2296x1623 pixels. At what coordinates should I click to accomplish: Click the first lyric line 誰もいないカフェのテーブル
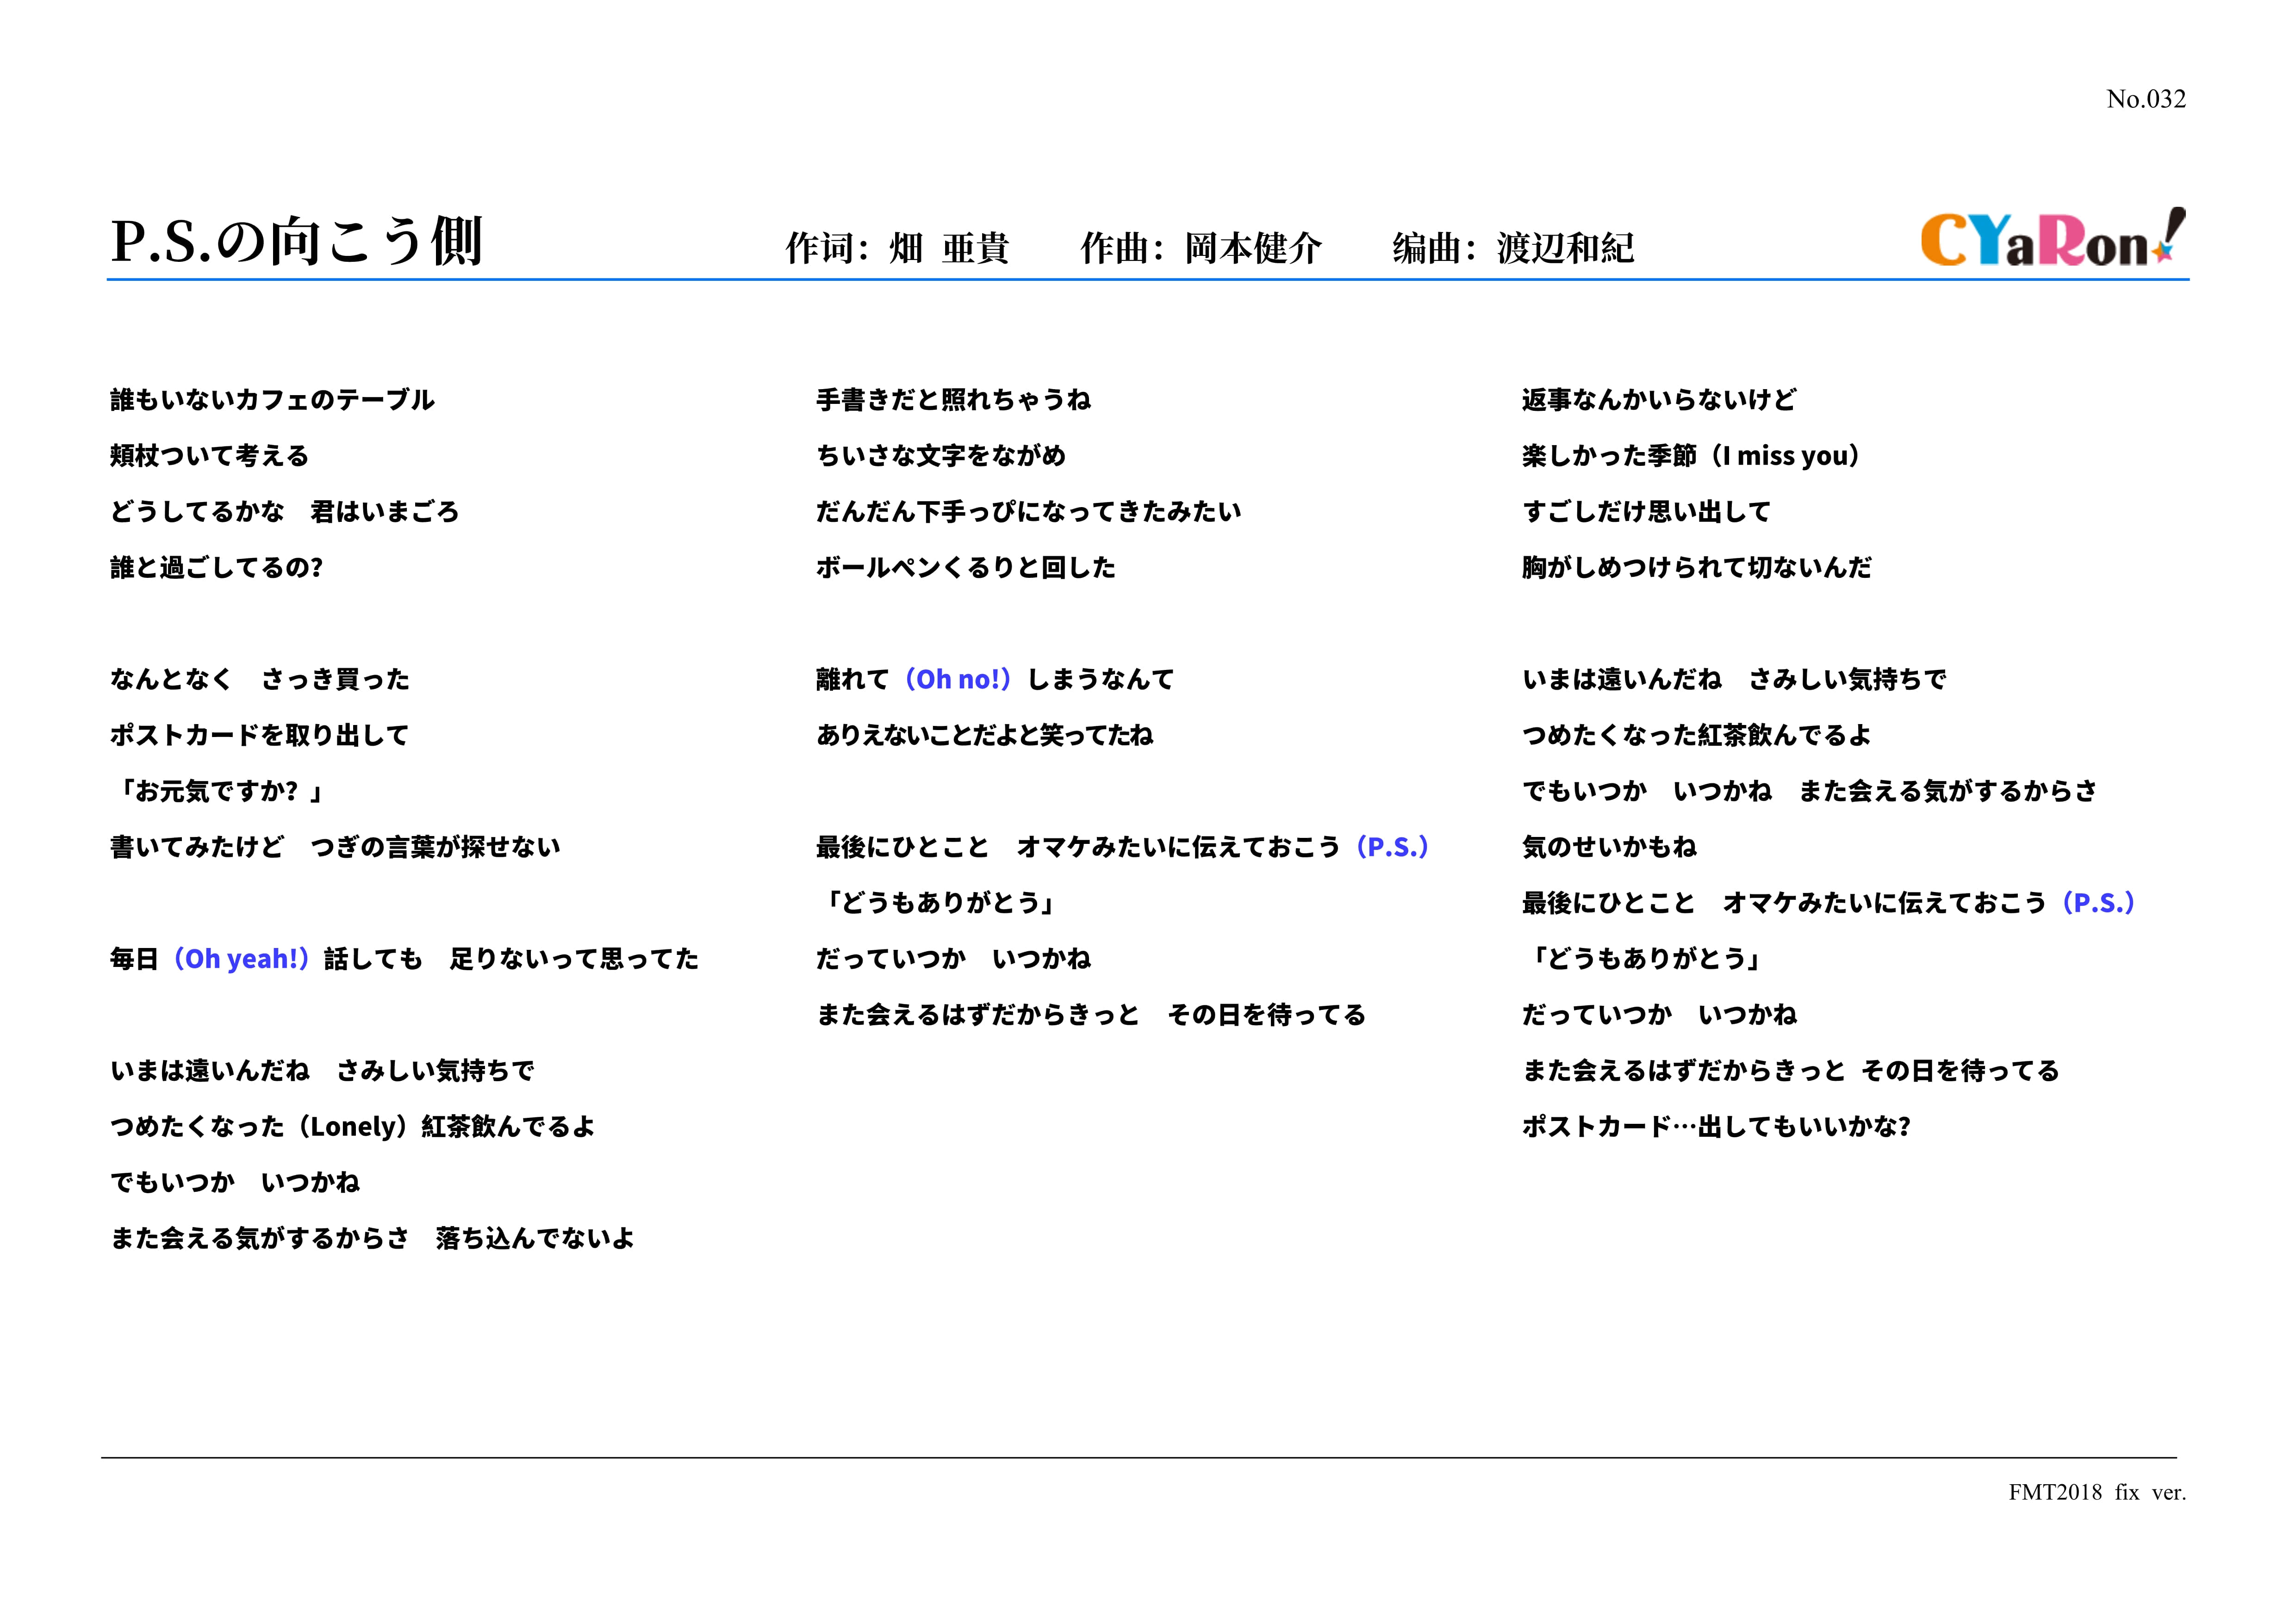tap(272, 400)
